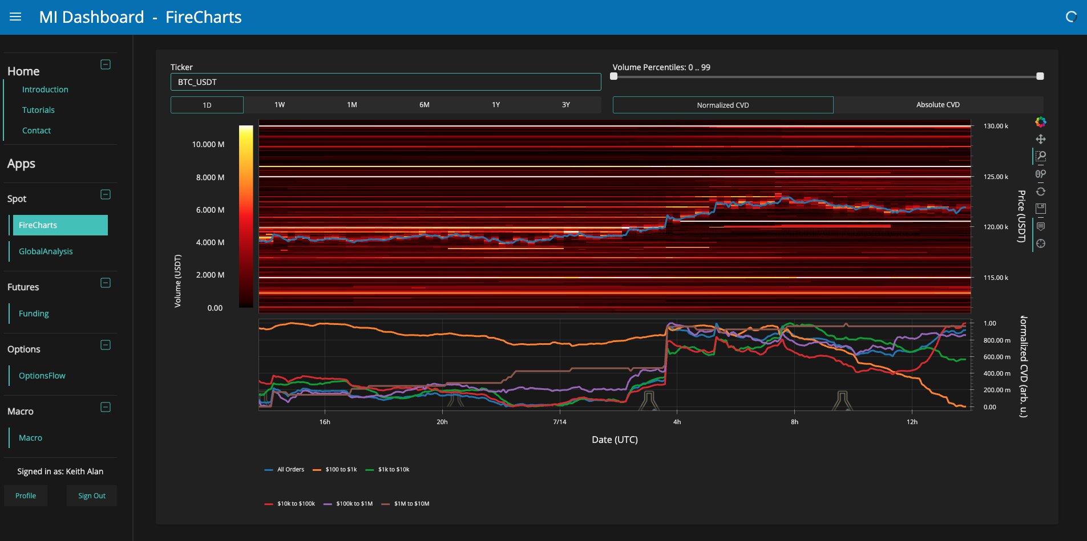Open the hamburger menu
The image size is (1087, 541).
pos(15,17)
